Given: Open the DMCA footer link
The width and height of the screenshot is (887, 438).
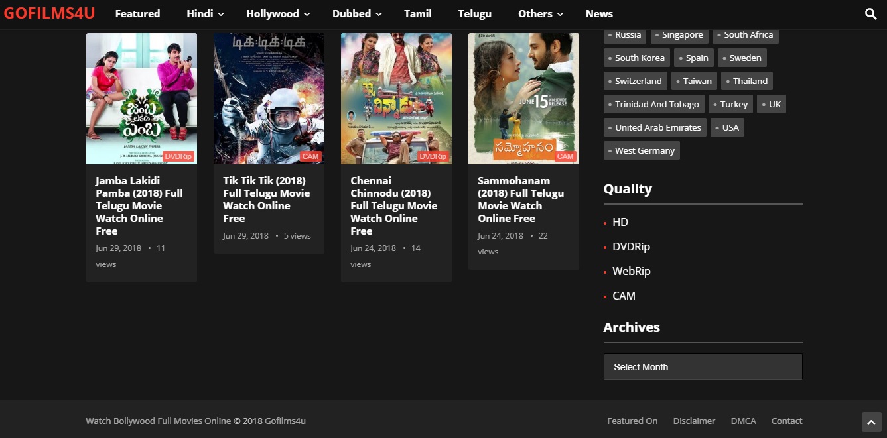Looking at the screenshot, I should 743,421.
